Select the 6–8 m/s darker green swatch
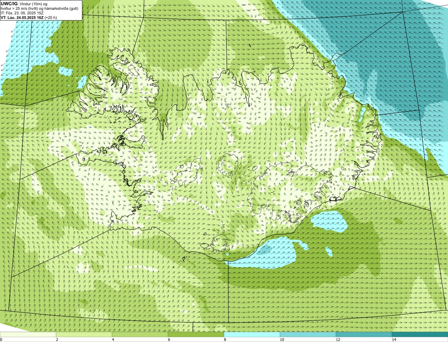This screenshot has height=342, width=448. click(x=196, y=334)
